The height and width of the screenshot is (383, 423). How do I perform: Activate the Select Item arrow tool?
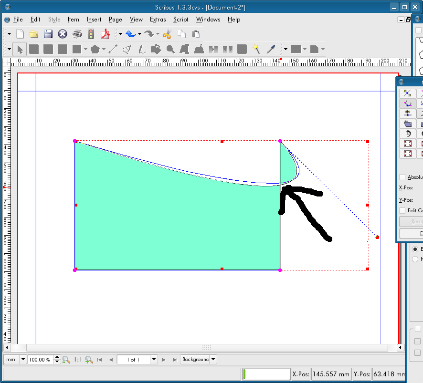click(x=20, y=49)
